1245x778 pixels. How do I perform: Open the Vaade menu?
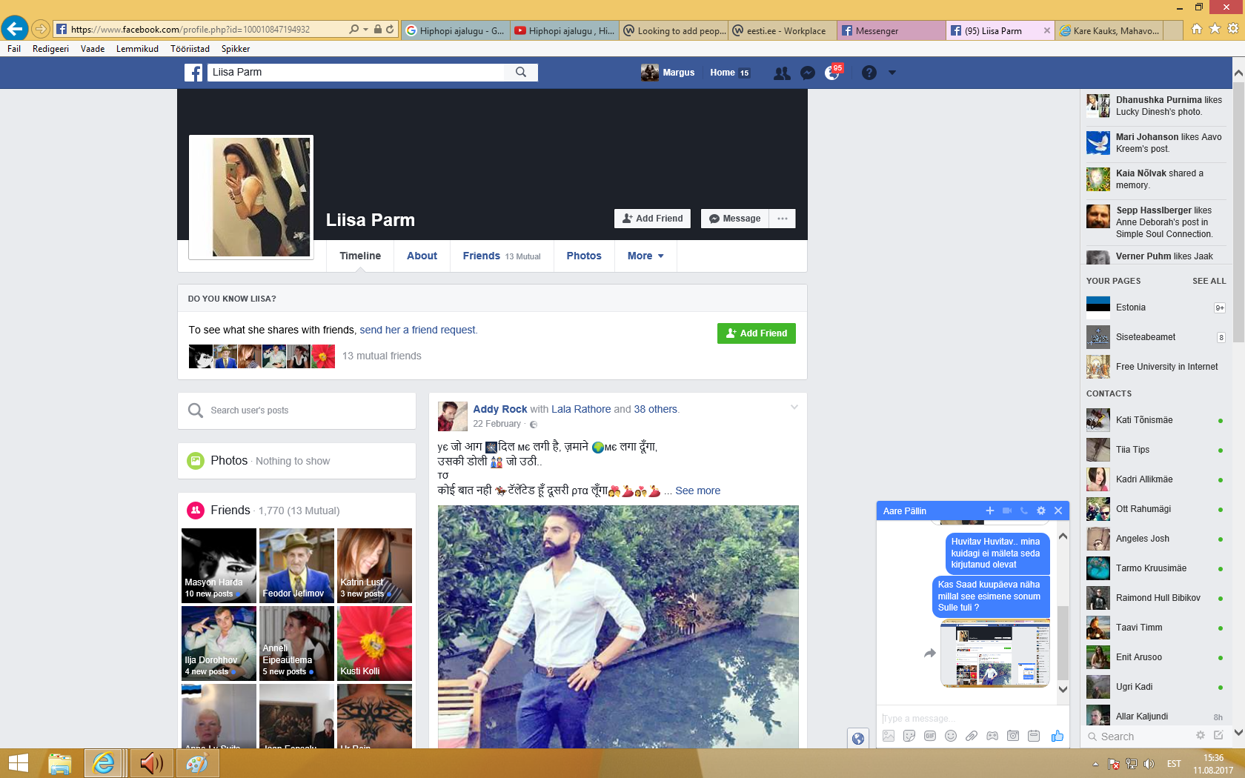point(93,49)
